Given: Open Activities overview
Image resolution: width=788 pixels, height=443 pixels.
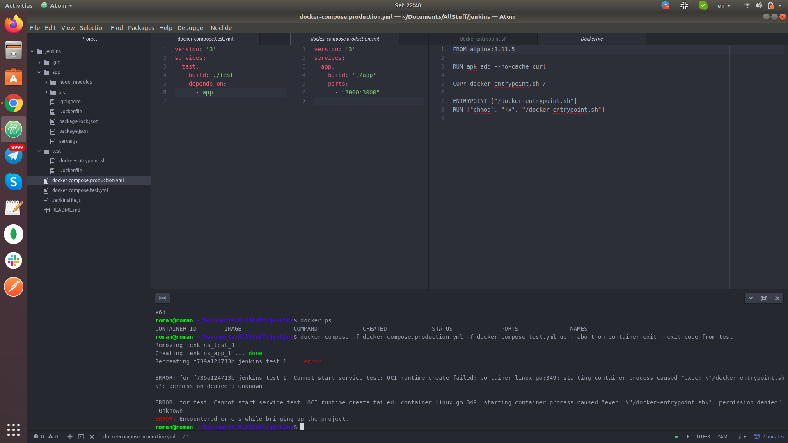Looking at the screenshot, I should (19, 6).
